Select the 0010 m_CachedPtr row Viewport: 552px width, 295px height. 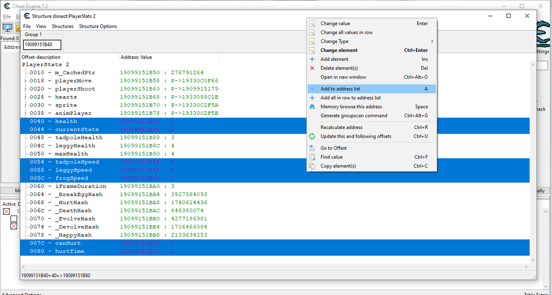(x=275, y=73)
